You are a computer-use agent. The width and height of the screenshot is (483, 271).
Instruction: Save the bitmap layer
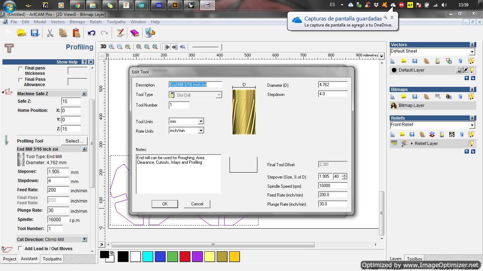415,96
